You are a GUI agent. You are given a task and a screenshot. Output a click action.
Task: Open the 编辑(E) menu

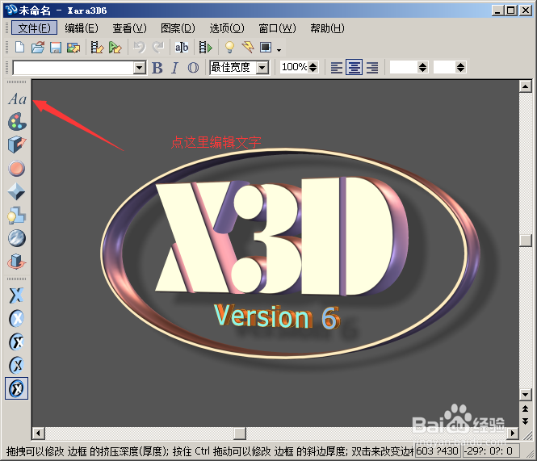pos(82,28)
